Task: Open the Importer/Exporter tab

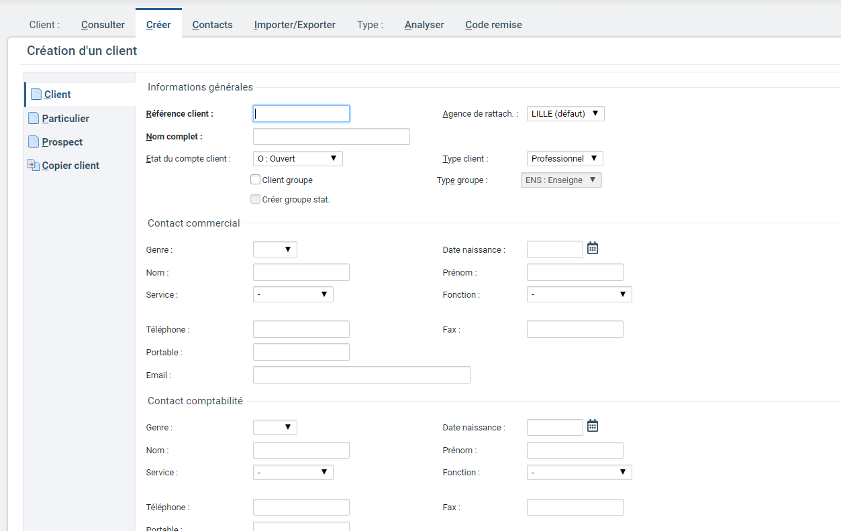Action: (x=295, y=25)
